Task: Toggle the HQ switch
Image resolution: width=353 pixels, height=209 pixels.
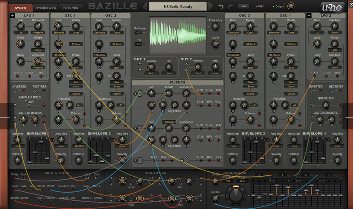Action: 138,44
